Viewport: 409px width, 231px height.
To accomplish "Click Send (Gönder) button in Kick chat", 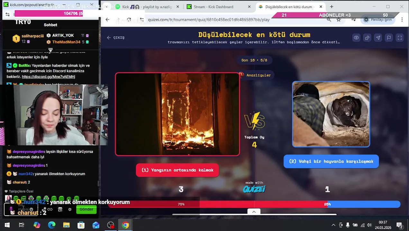I will [86, 209].
